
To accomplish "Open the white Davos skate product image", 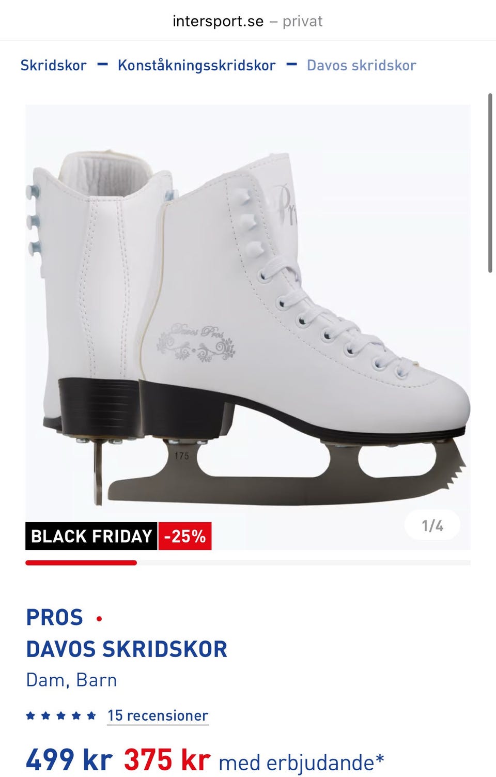I will pyautogui.click(x=248, y=327).
